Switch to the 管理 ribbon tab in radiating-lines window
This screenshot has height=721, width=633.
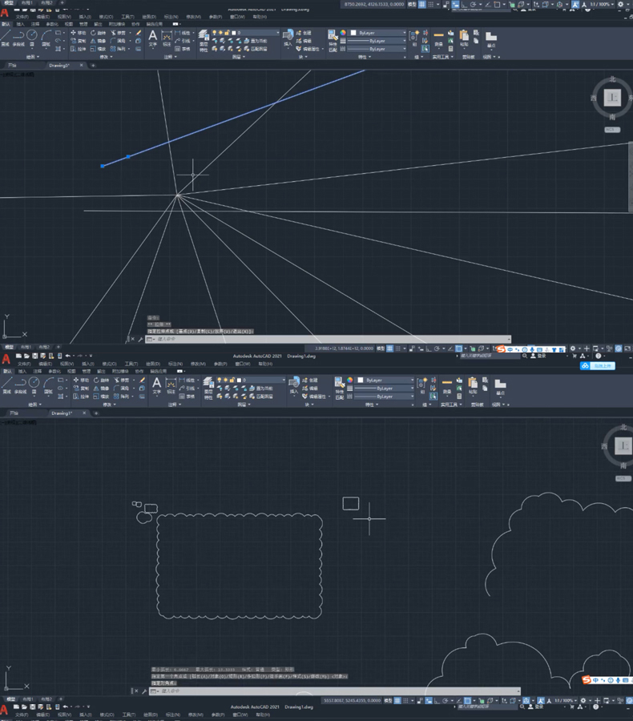point(83,24)
